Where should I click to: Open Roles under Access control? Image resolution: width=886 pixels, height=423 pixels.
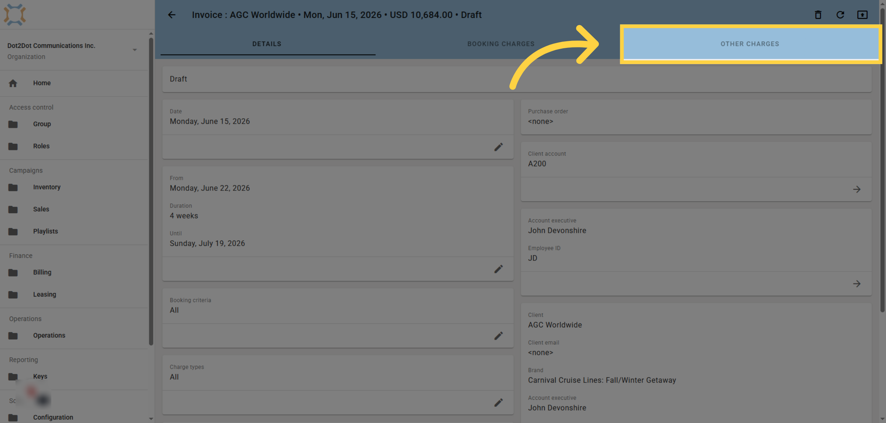41,146
